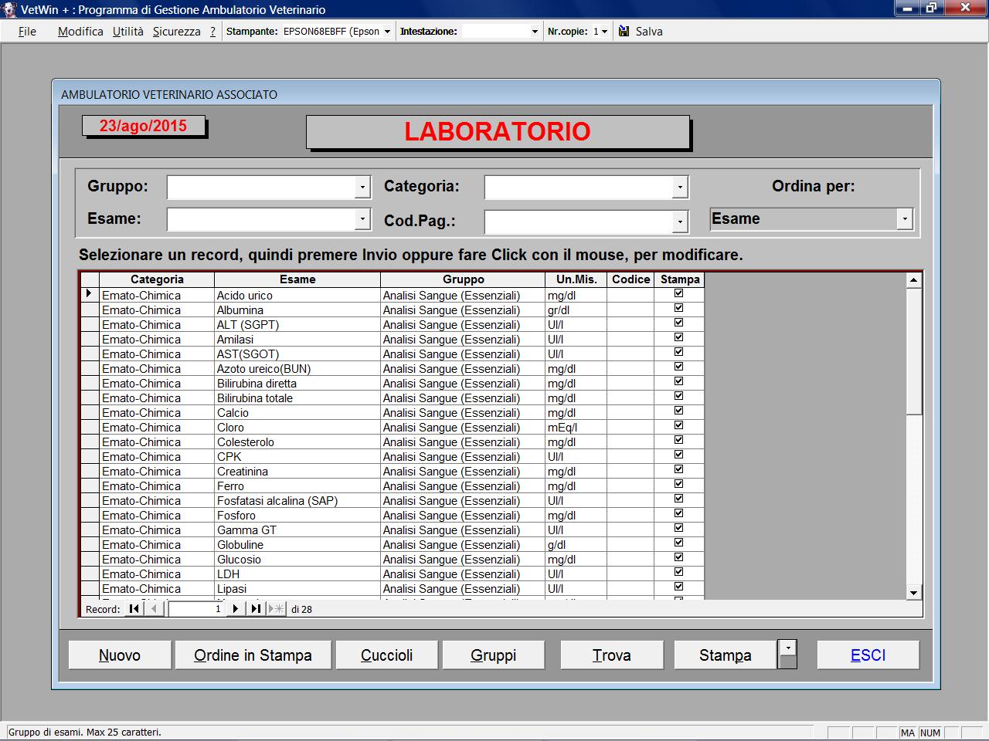The height and width of the screenshot is (741, 989).
Task: Toggle Stampa checkbox for ALT (SGPT)
Action: pos(679,323)
